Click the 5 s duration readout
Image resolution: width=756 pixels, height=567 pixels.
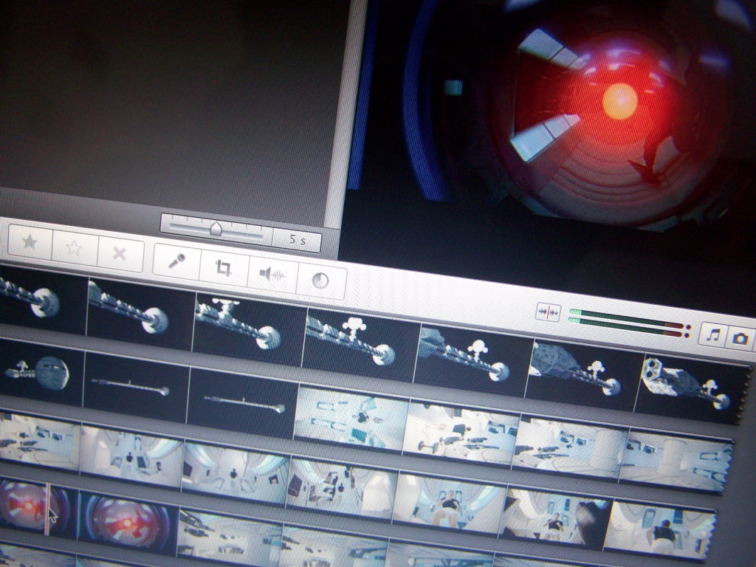point(297,239)
